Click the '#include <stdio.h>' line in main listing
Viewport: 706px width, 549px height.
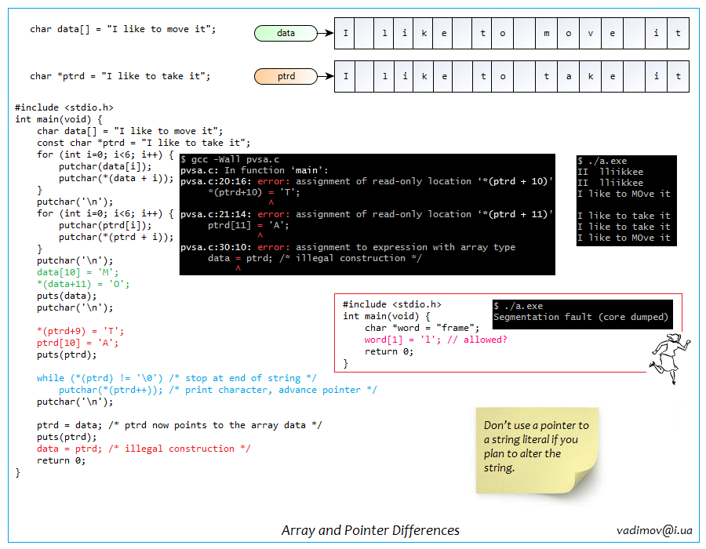tap(64, 107)
